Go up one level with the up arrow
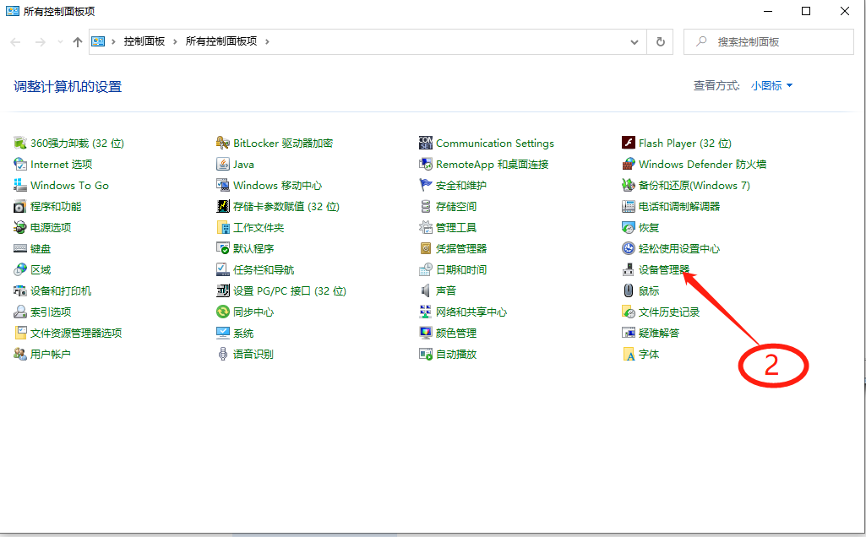 click(x=78, y=41)
